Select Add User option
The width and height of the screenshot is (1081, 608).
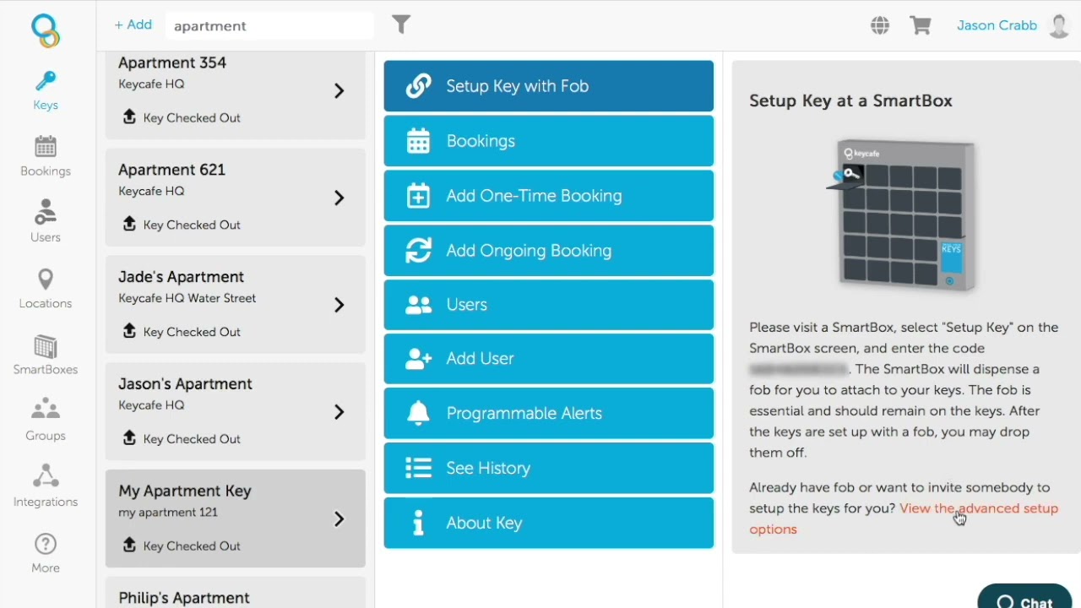coord(549,359)
